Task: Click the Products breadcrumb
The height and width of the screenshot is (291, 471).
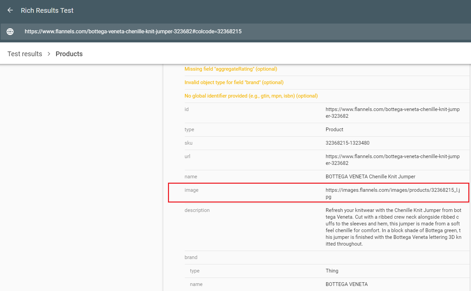Action: coord(69,54)
